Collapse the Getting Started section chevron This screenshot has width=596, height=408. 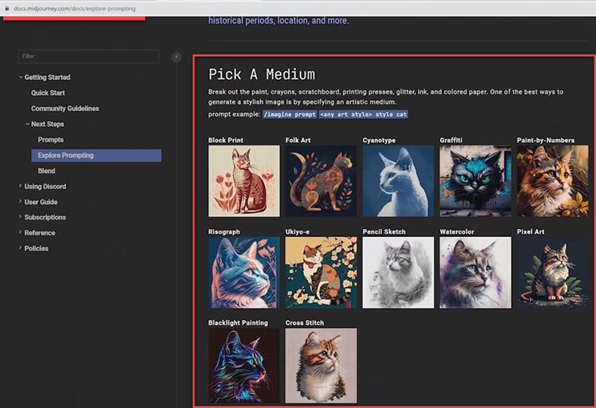coord(20,77)
